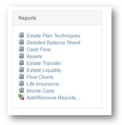Open the Life Insurance report link
The image size is (122, 125).
tap(43, 84)
